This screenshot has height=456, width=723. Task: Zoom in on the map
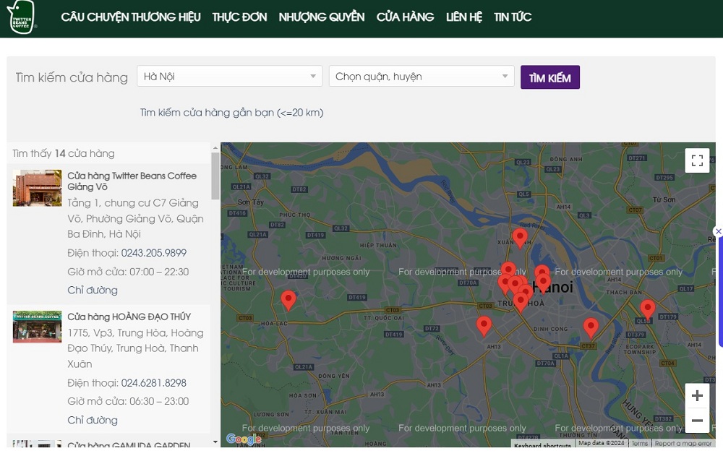(x=697, y=395)
